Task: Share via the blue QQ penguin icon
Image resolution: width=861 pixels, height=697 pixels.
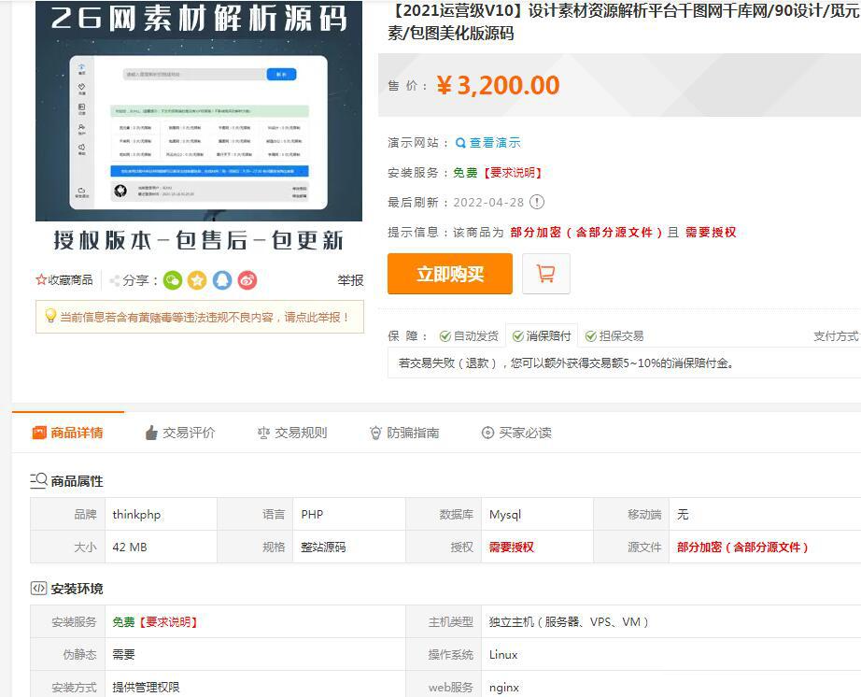Action: [x=222, y=280]
